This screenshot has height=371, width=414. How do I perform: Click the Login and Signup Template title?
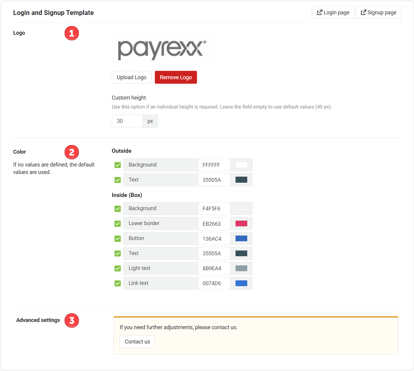pos(54,13)
